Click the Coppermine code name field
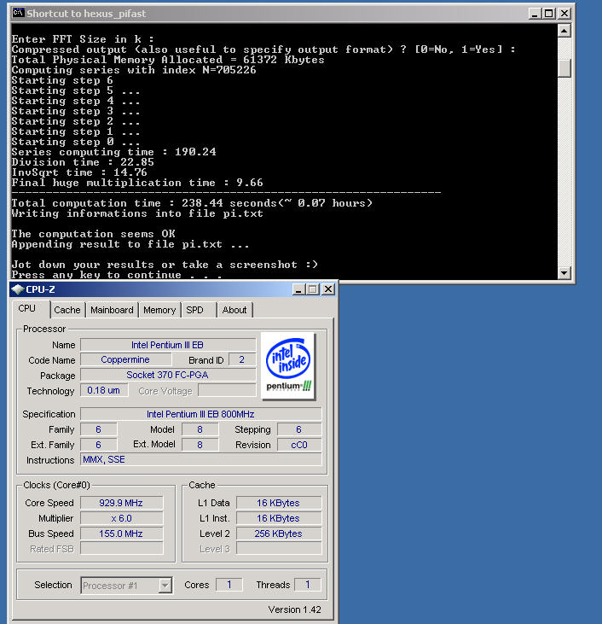Image resolution: width=602 pixels, height=624 pixels. pyautogui.click(x=125, y=359)
